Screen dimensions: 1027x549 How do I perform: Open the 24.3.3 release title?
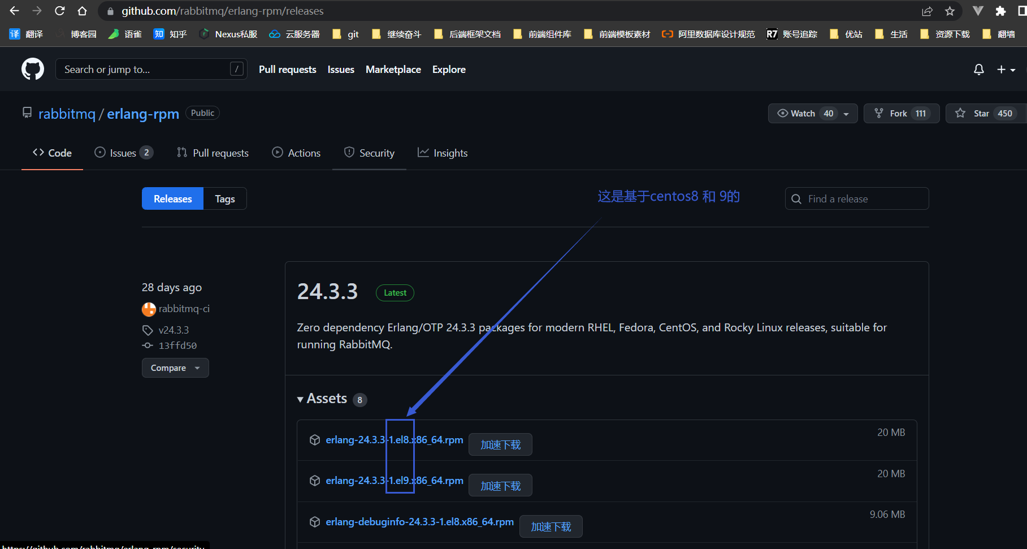(327, 292)
